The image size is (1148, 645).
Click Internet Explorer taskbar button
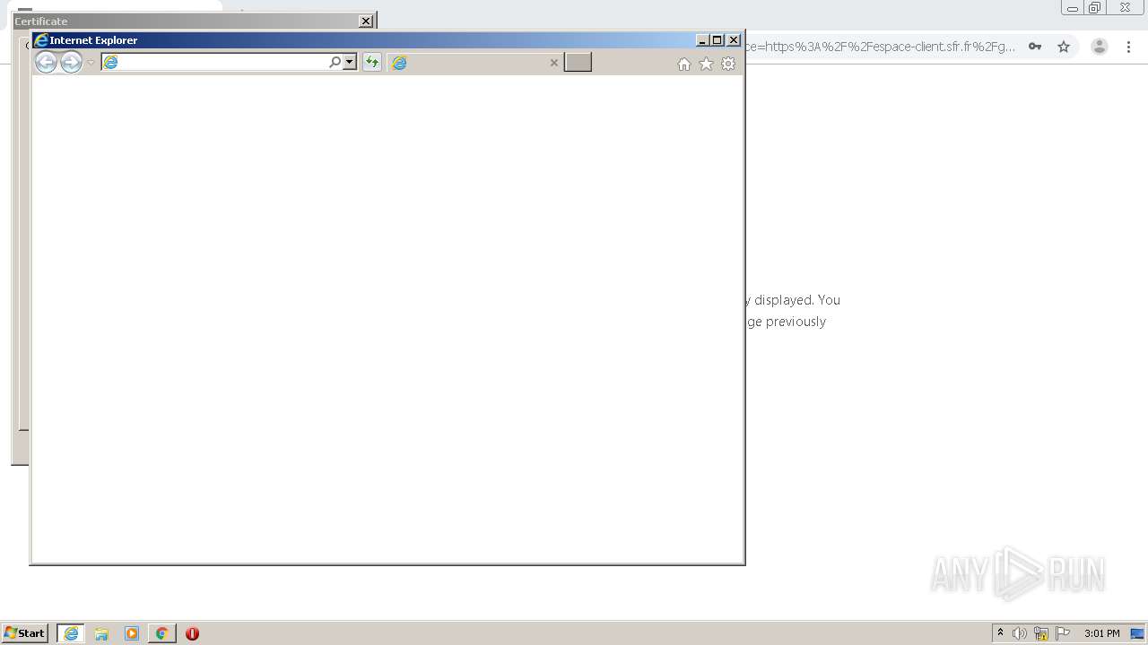(x=71, y=633)
